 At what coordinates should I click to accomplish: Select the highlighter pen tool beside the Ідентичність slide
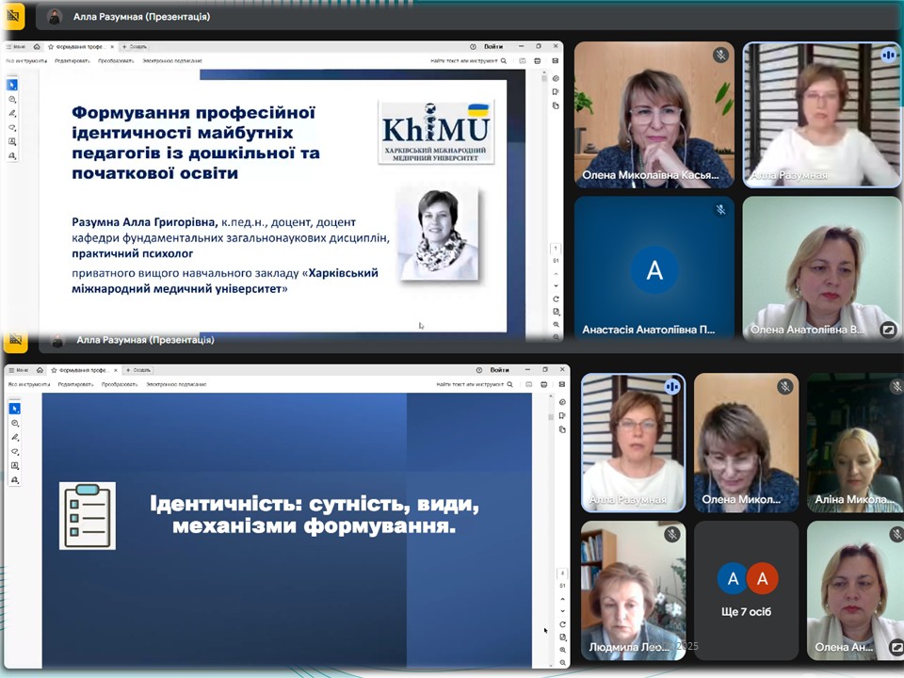(x=14, y=437)
